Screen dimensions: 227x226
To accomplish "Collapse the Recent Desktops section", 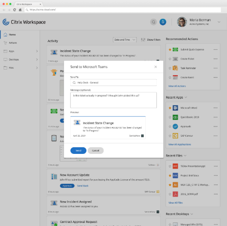I will pyautogui.click(x=191, y=214).
